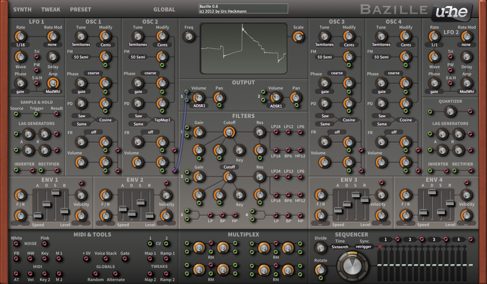Click the oscilloscope Scale knob
The height and width of the screenshot is (284, 487).
coord(299,37)
